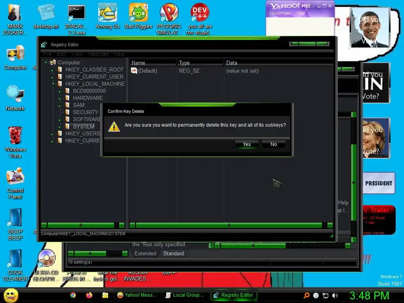Select the DEV C++ desktop icon

click(x=200, y=20)
